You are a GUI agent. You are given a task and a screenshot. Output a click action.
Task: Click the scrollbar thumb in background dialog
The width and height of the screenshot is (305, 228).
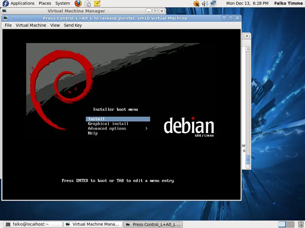248,160
